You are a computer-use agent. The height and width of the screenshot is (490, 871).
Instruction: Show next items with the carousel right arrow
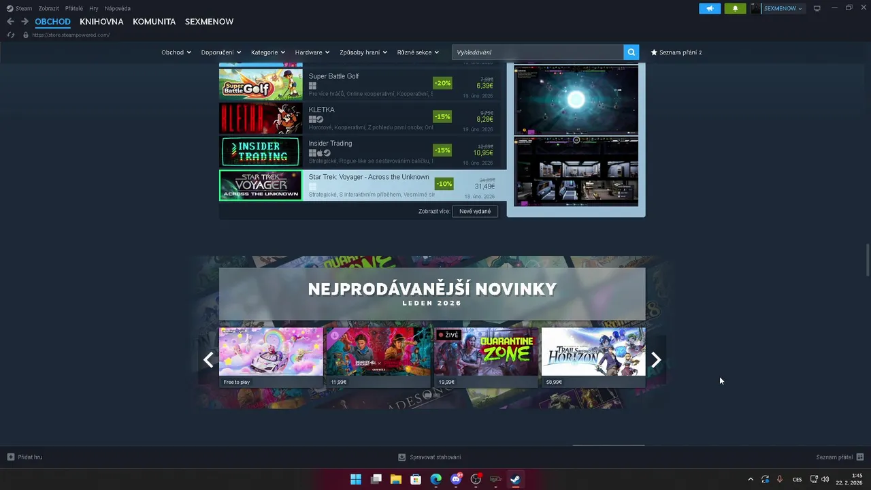point(656,360)
